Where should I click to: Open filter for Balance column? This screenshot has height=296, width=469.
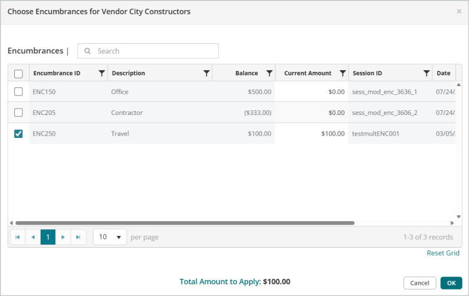[x=269, y=74]
